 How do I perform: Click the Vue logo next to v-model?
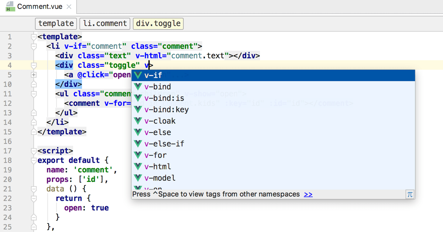pyautogui.click(x=138, y=178)
